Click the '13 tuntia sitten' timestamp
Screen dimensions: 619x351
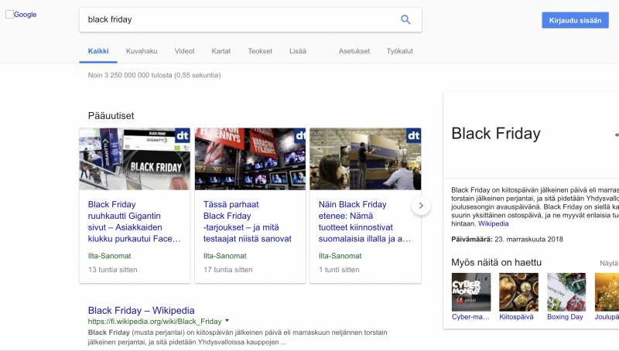(112, 270)
